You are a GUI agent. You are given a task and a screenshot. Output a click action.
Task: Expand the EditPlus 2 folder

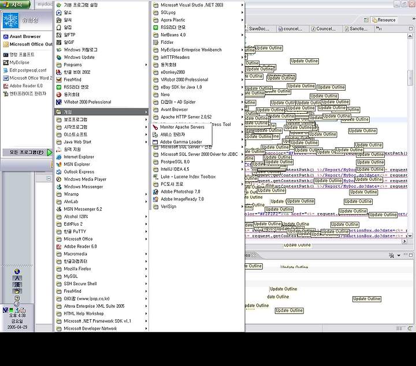(101, 224)
